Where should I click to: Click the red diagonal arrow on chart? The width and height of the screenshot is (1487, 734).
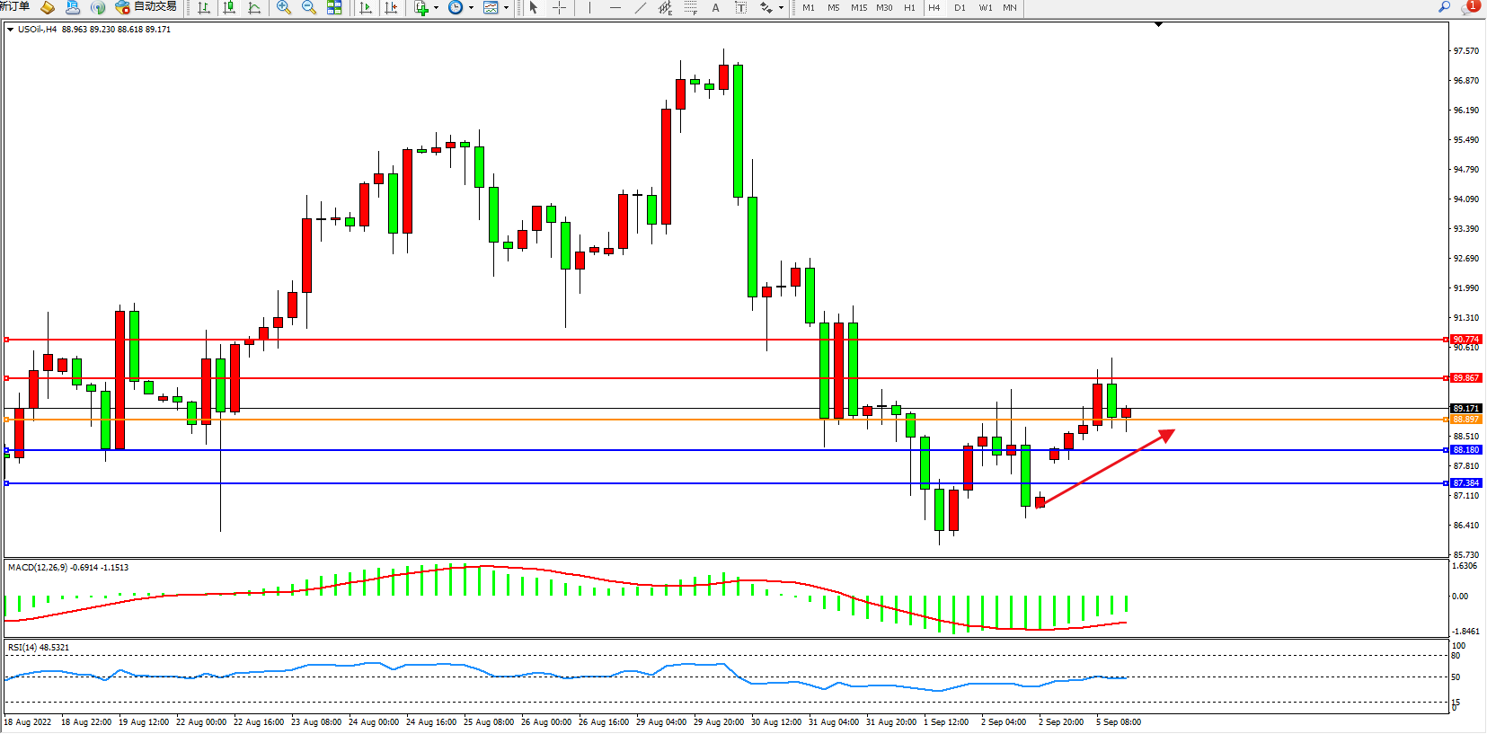(x=1107, y=468)
